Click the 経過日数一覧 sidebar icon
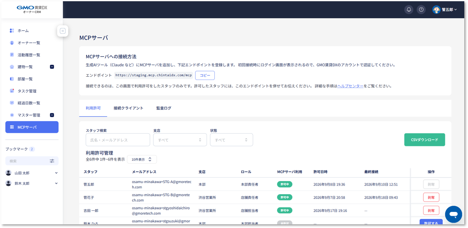The height and width of the screenshot is (228, 468). (12, 103)
